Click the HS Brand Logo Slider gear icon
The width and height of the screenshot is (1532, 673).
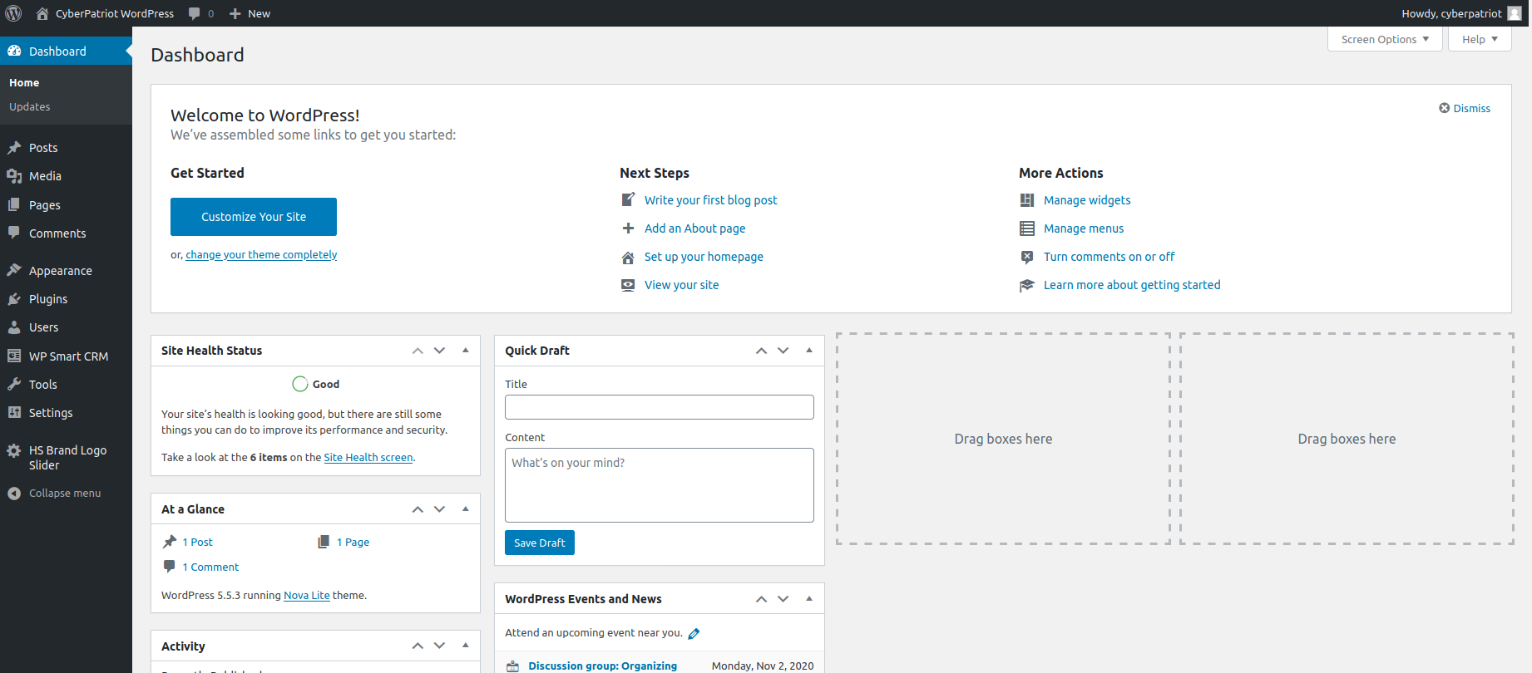tap(14, 450)
